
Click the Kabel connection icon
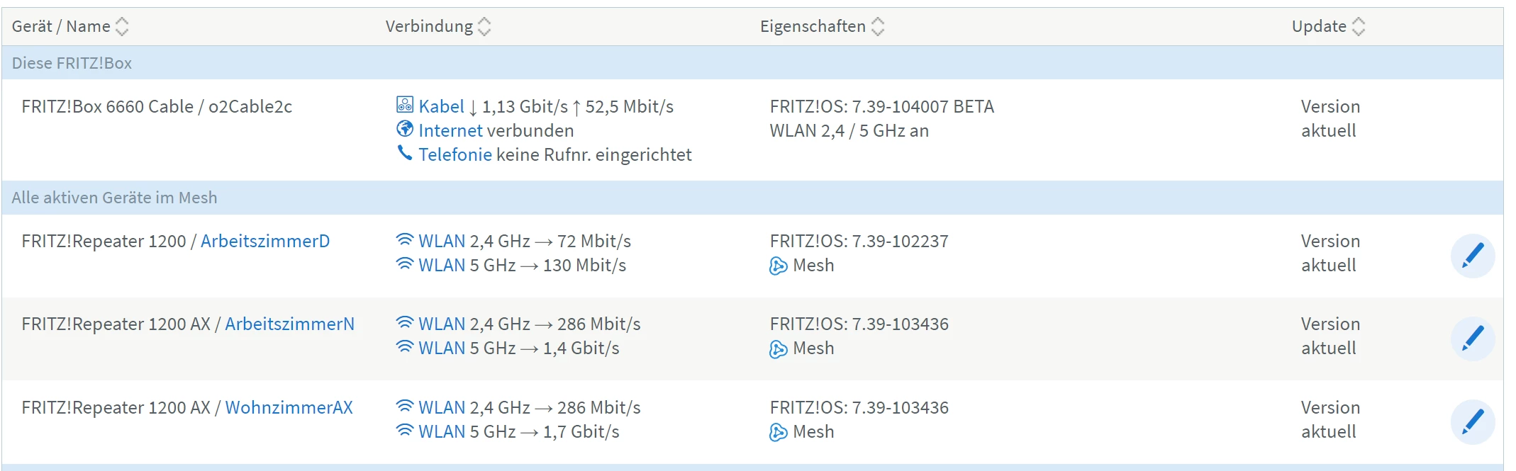405,106
